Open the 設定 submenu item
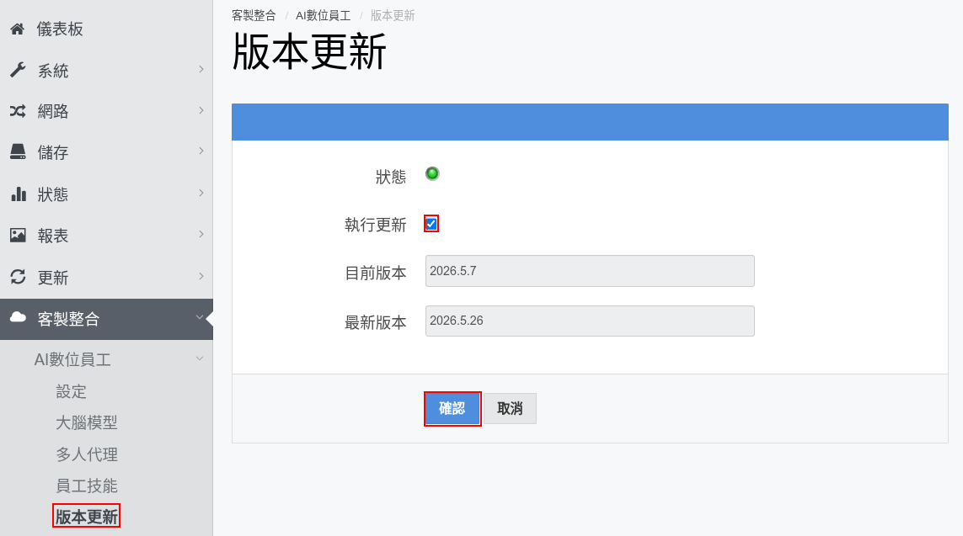 coord(72,391)
